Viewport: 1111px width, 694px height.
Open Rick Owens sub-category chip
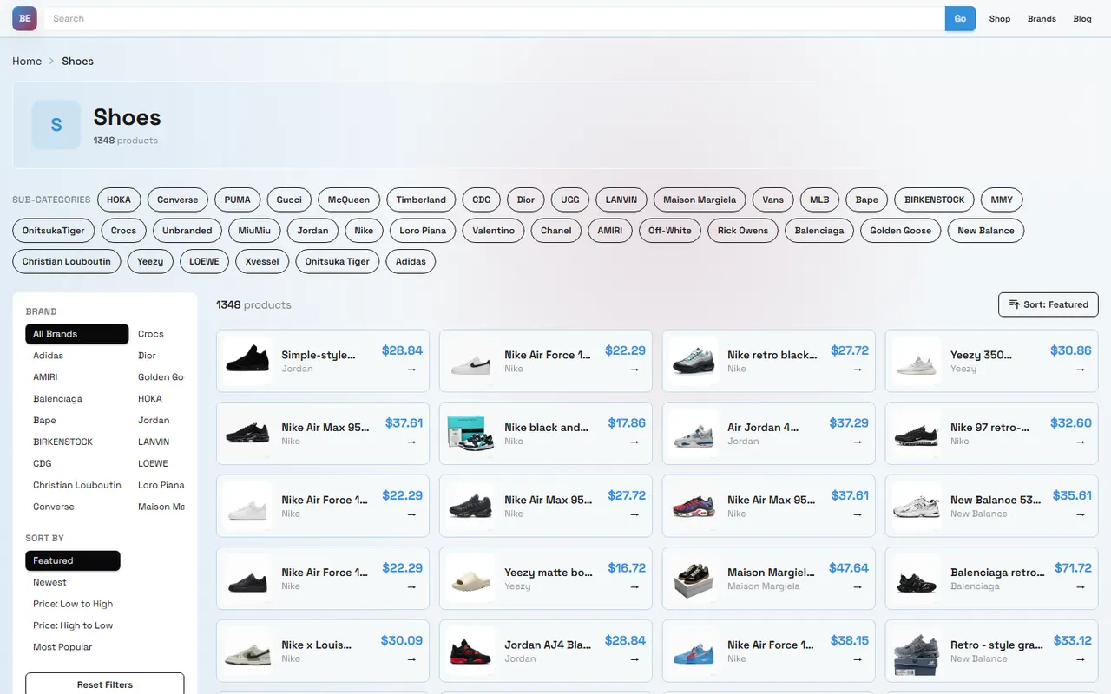click(x=743, y=231)
